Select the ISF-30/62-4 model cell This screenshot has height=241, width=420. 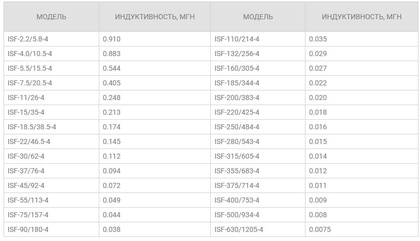(52, 156)
